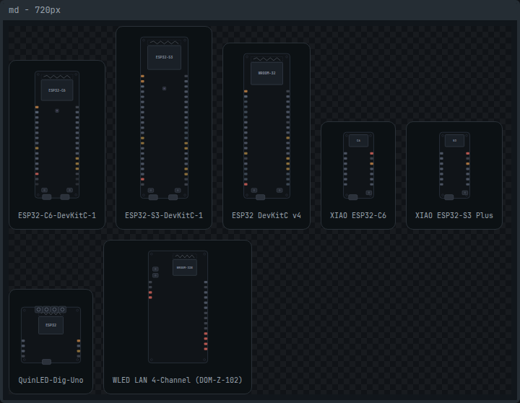520x403 pixels.
Task: Select the XIAO ESP32-C6 board drawing
Action: click(358, 165)
